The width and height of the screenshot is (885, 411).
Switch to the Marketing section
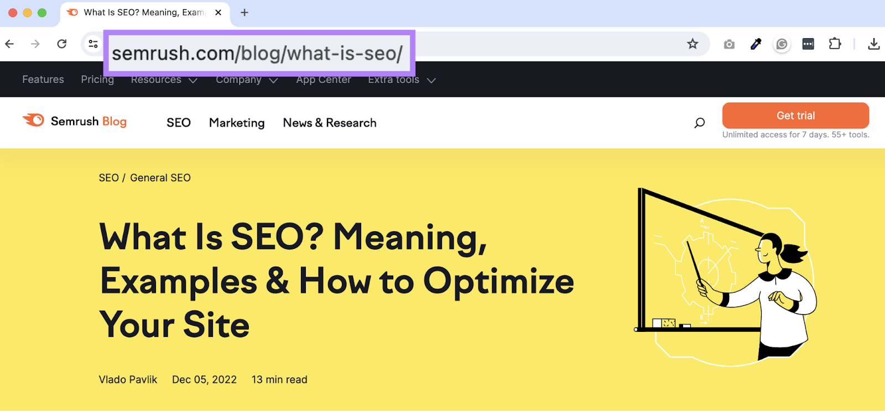pyautogui.click(x=236, y=123)
